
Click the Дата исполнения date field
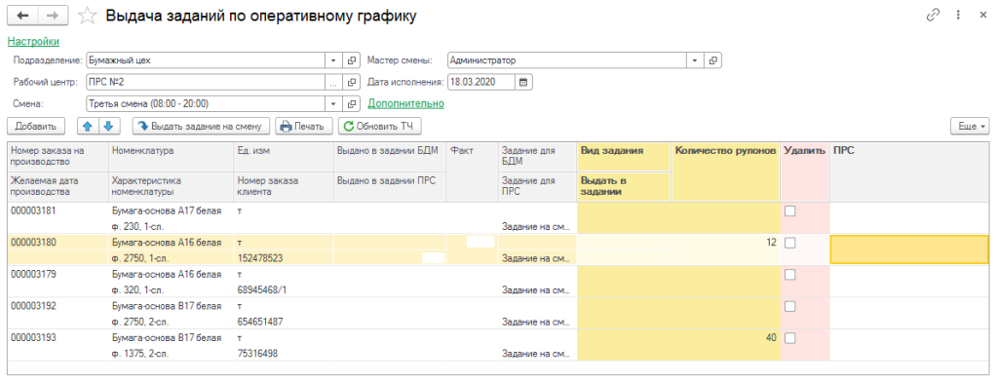click(x=481, y=82)
